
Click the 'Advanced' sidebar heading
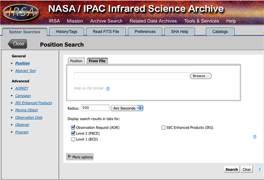(x=20, y=81)
